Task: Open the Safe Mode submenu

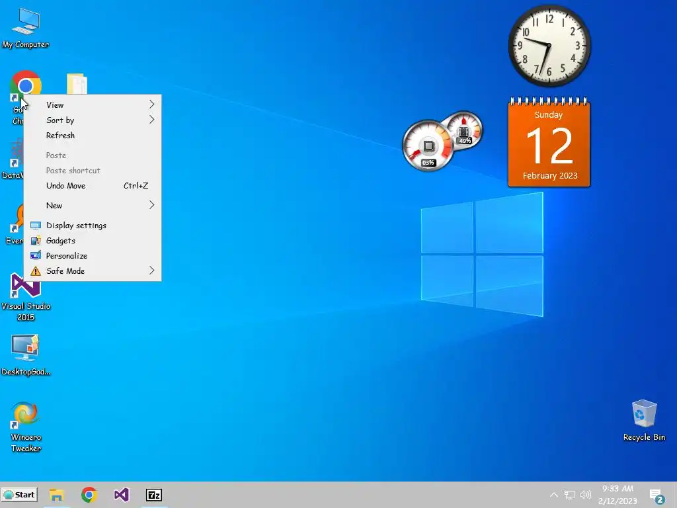Action: 93,271
